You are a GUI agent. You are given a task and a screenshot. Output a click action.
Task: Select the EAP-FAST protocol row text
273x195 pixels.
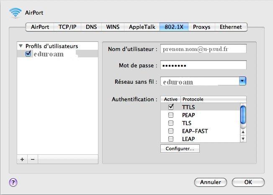(x=195, y=131)
